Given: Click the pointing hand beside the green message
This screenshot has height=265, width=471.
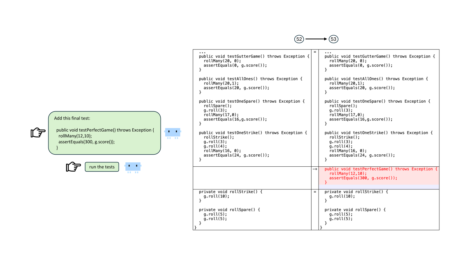Looking at the screenshot, I should 38,132.
